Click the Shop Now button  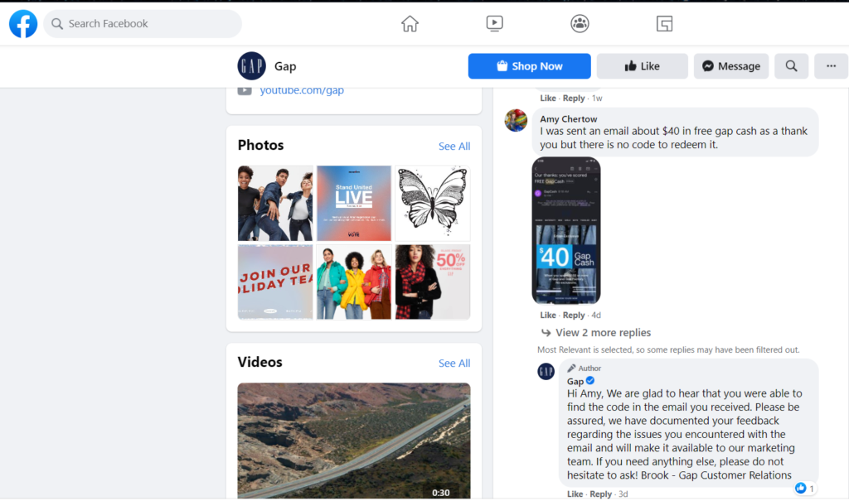pyautogui.click(x=529, y=66)
